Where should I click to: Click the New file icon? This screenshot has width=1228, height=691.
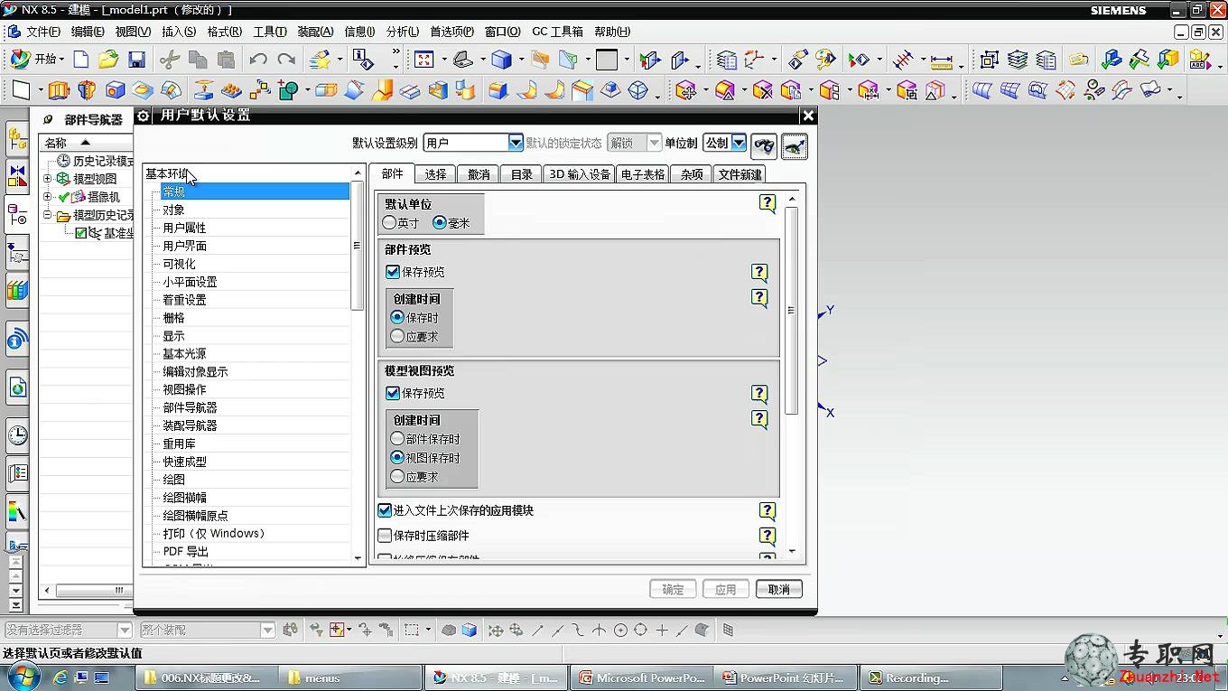click(81, 60)
